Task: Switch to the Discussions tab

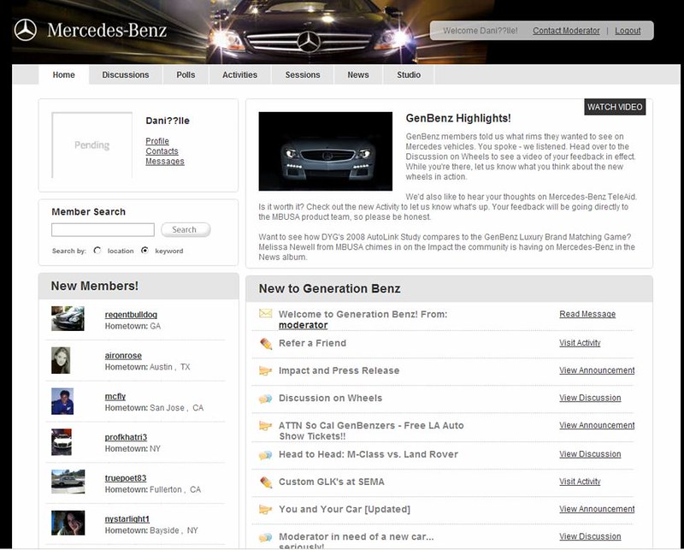Action: [125, 74]
